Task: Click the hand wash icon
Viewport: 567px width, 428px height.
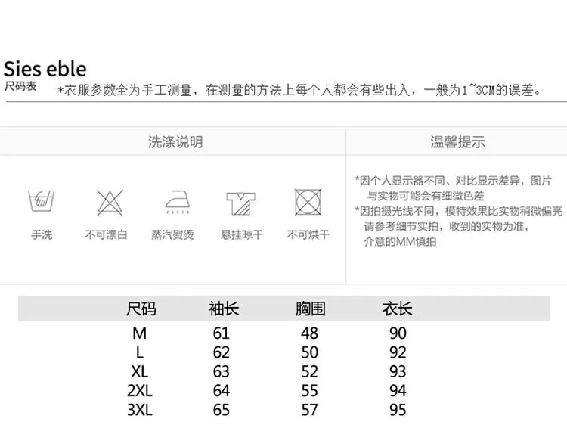Action: pyautogui.click(x=42, y=201)
